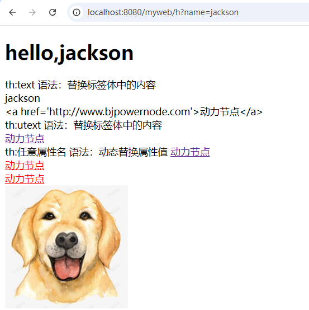The width and height of the screenshot is (309, 310).
Task: Click the browser forward arrow
Action: (x=32, y=12)
